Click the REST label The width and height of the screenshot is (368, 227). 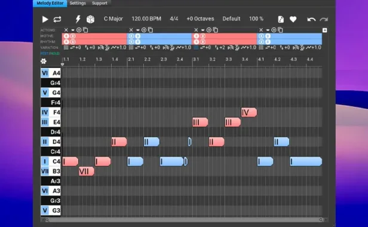coord(44,54)
